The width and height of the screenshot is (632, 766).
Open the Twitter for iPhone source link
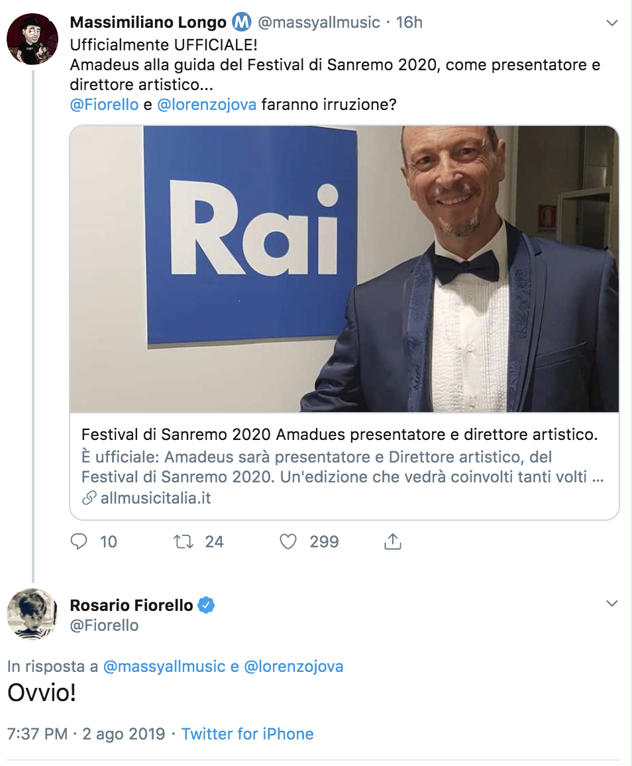(247, 734)
